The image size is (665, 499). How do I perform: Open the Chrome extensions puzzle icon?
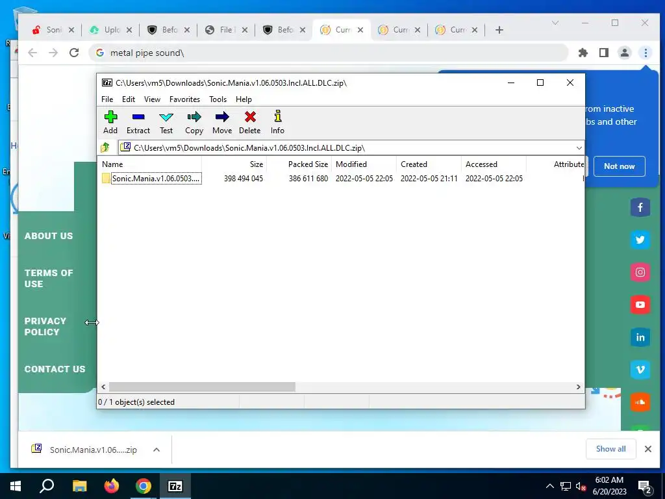point(583,53)
